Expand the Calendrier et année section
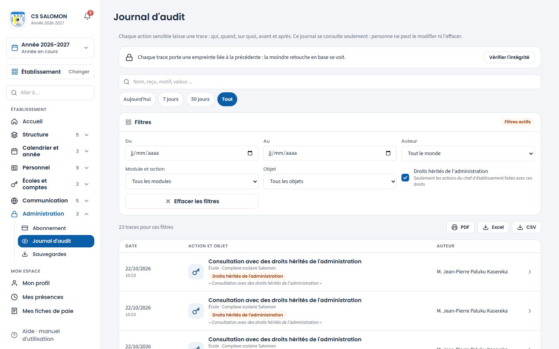Image resolution: width=559 pixels, height=349 pixels. (x=87, y=151)
